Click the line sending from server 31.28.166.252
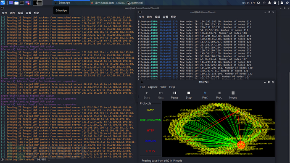This screenshot has height=163, width=290. click(x=66, y=18)
